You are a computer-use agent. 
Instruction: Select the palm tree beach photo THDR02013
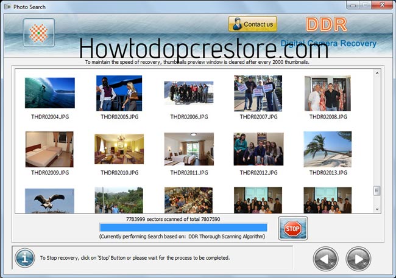pyautogui.click(x=327, y=149)
